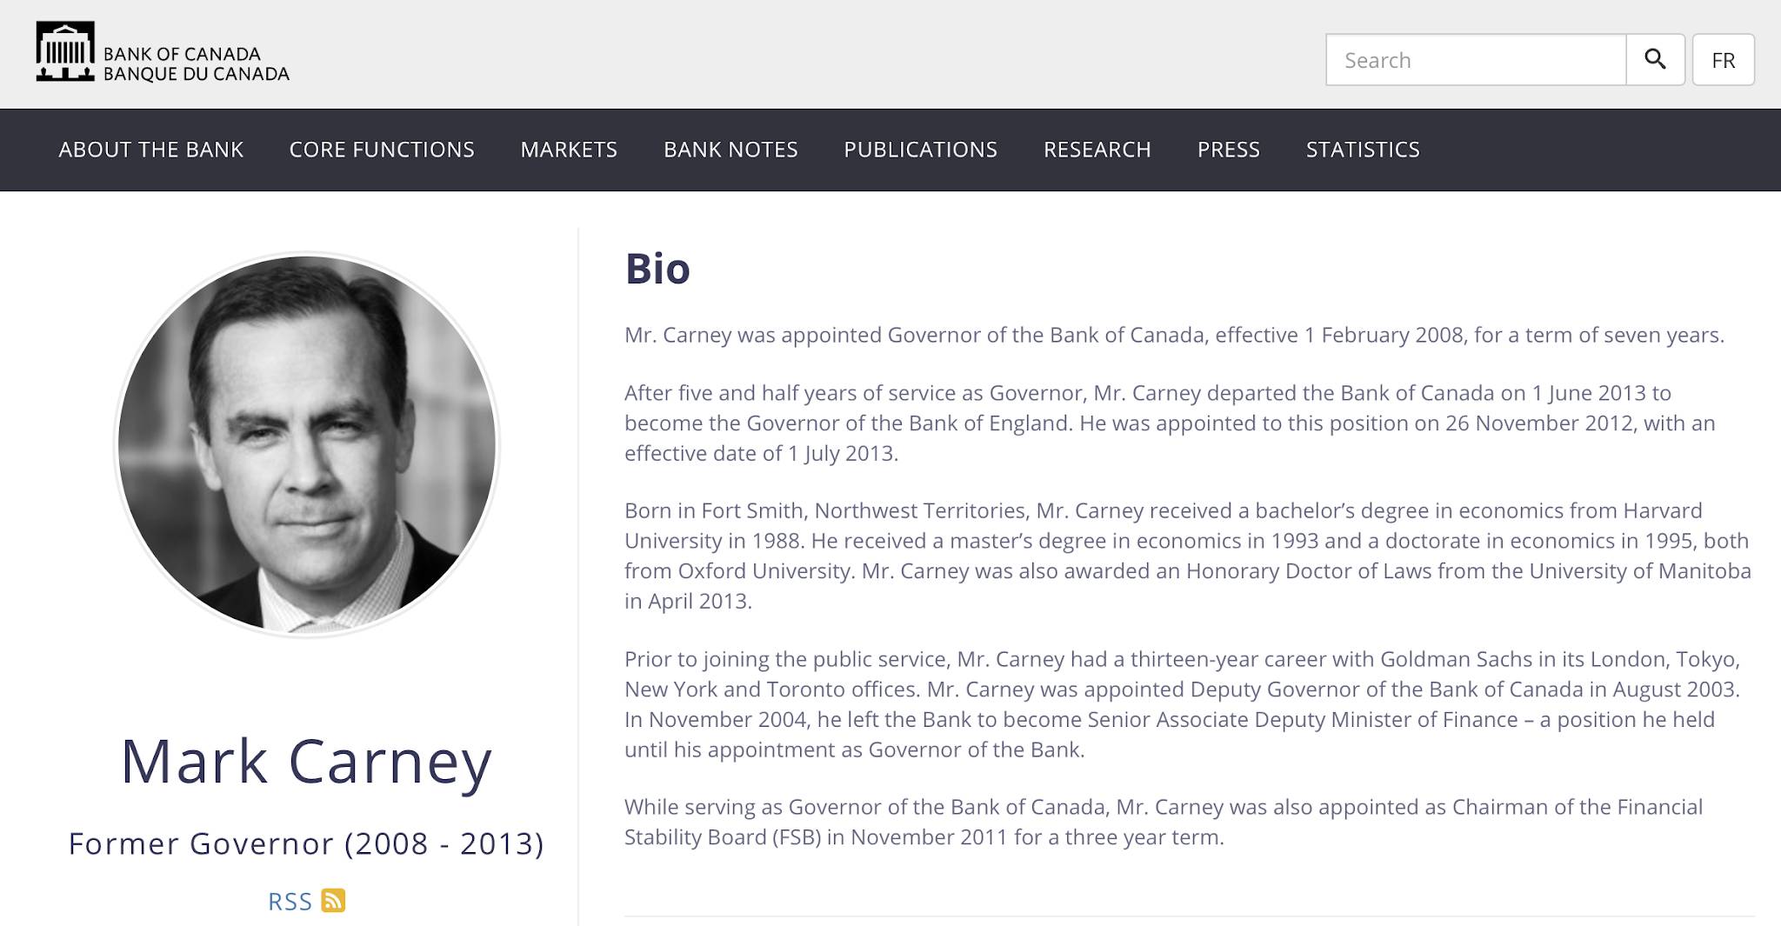Open the Publications menu
The width and height of the screenshot is (1781, 926).
pyautogui.click(x=920, y=150)
